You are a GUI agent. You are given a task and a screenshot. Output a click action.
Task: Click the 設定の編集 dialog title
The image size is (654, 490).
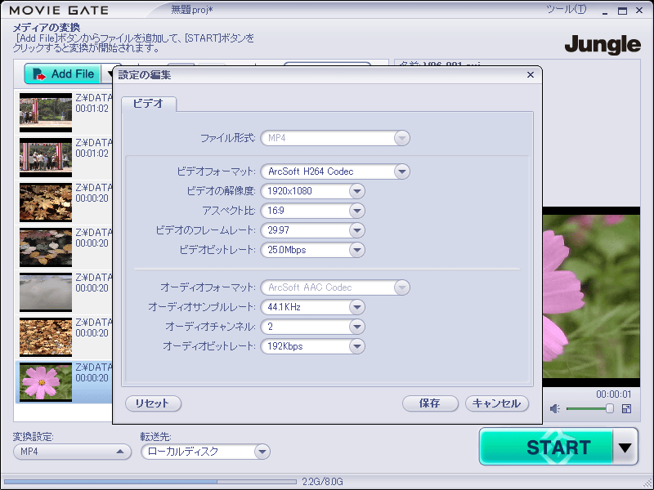coord(145,75)
